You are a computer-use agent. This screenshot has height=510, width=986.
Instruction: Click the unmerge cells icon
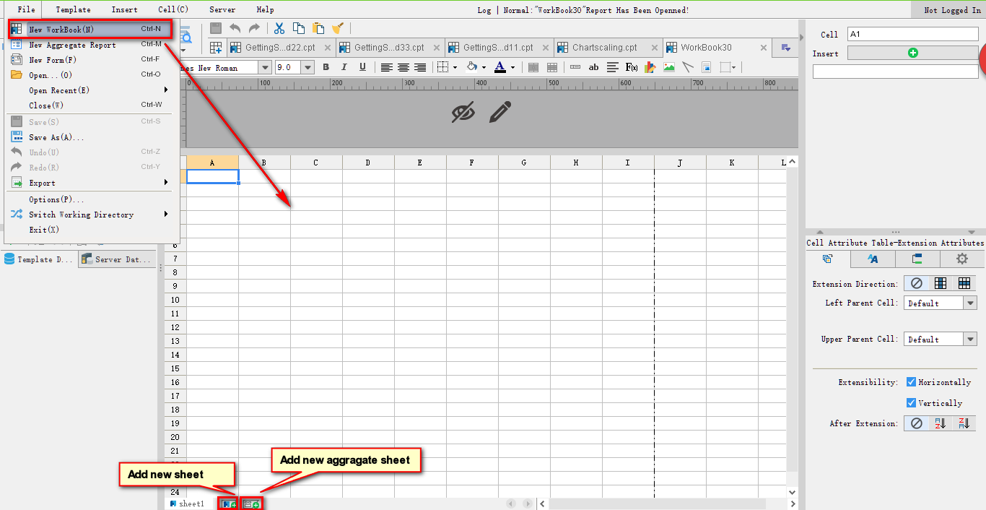(552, 67)
